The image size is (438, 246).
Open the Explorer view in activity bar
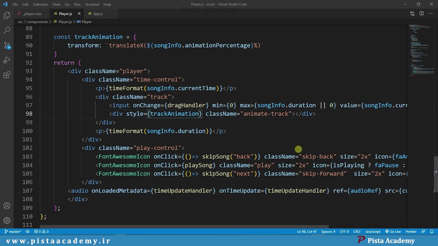(7, 15)
